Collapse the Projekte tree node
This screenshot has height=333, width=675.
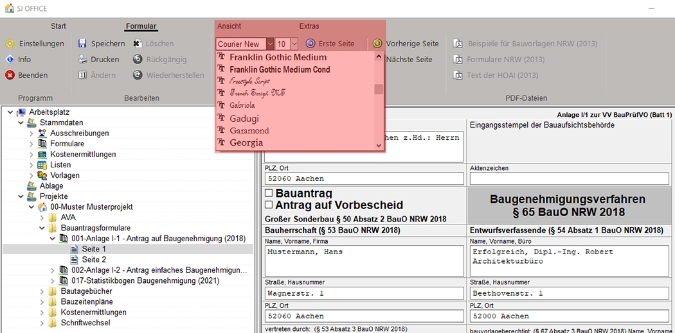click(20, 196)
